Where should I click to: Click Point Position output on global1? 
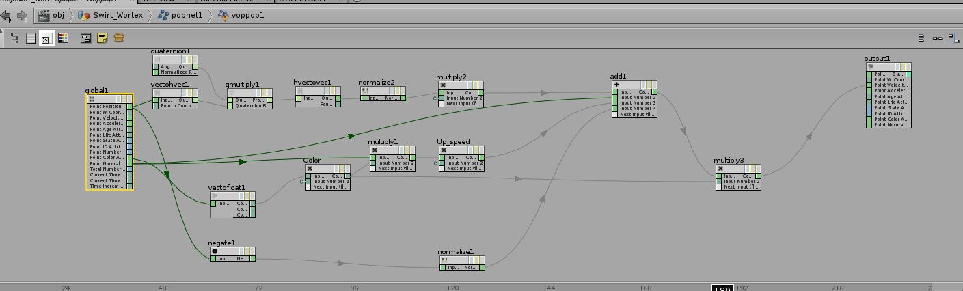tap(130, 107)
